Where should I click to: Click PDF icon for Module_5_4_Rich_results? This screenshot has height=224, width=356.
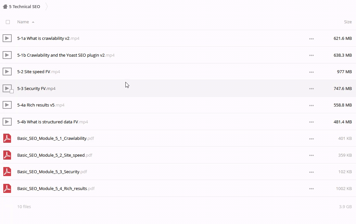pyautogui.click(x=7, y=188)
